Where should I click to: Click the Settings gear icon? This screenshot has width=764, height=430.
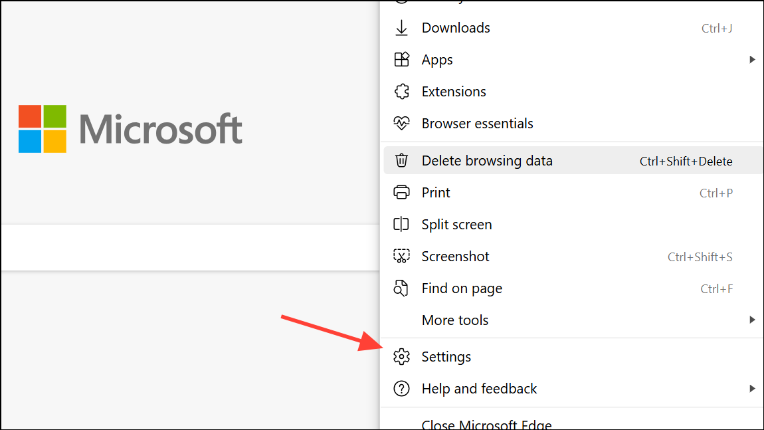pos(401,356)
